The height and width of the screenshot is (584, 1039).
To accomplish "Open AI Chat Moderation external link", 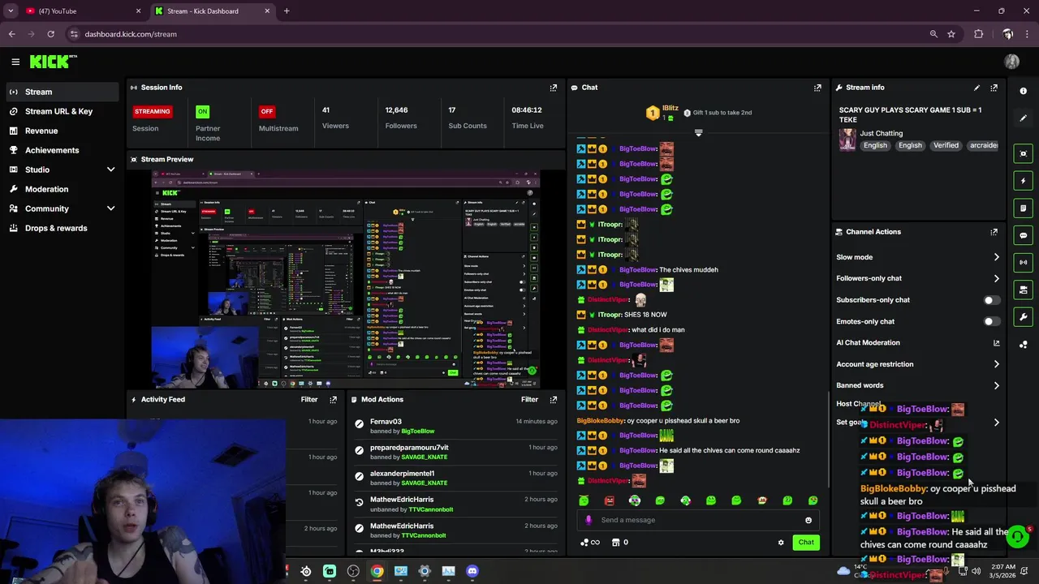I will pos(996,343).
